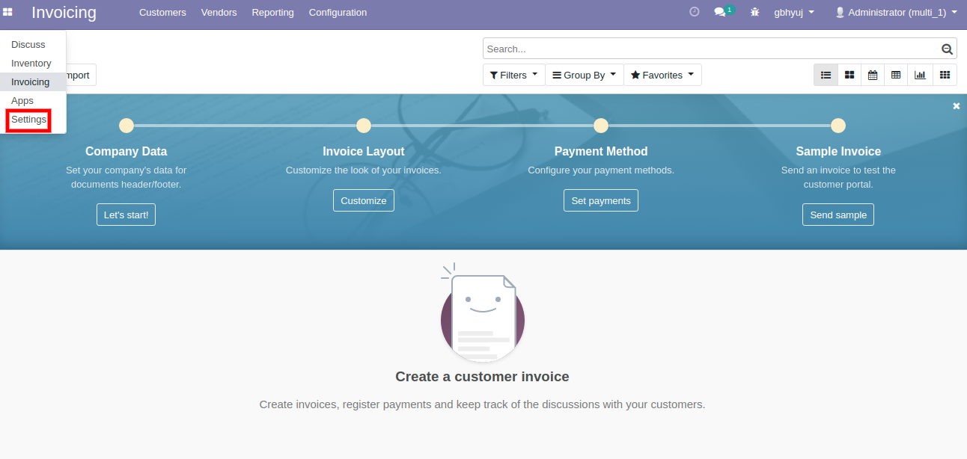
Task: Open the gbhyuj company switcher
Action: [793, 13]
